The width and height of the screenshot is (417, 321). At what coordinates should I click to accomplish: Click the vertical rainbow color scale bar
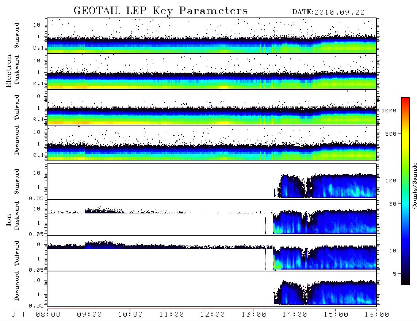click(405, 192)
